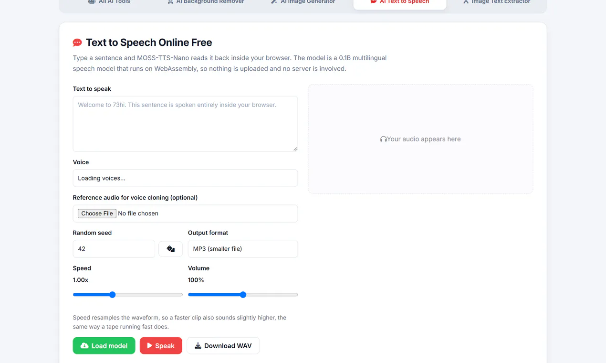This screenshot has width=606, height=363.
Task: Click the "100%" volume value
Action: pos(196,280)
